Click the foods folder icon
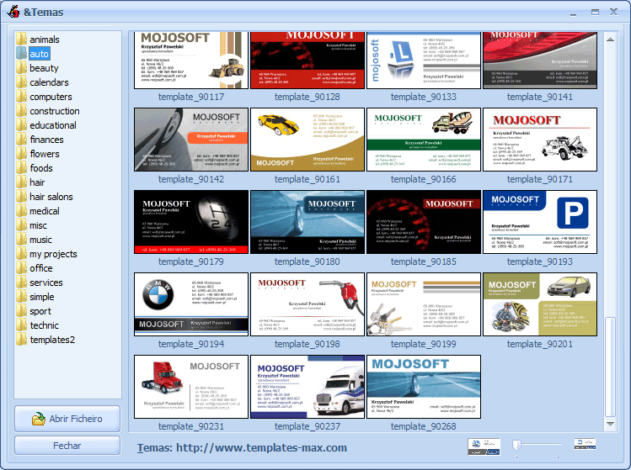The height and width of the screenshot is (470, 631). [x=21, y=168]
